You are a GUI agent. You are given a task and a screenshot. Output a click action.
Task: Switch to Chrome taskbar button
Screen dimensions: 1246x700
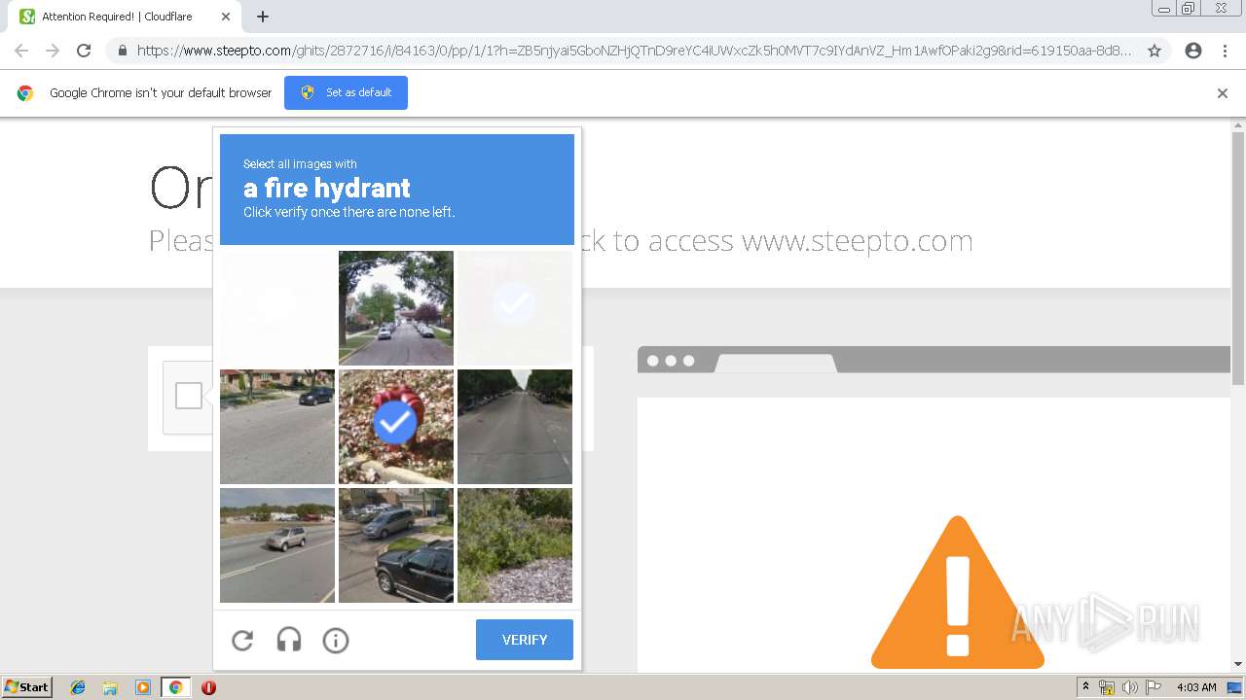[x=175, y=687]
